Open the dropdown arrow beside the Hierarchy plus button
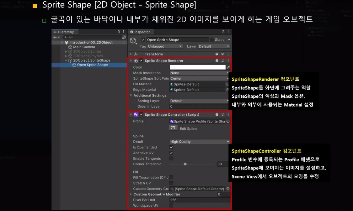 pos(59,37)
